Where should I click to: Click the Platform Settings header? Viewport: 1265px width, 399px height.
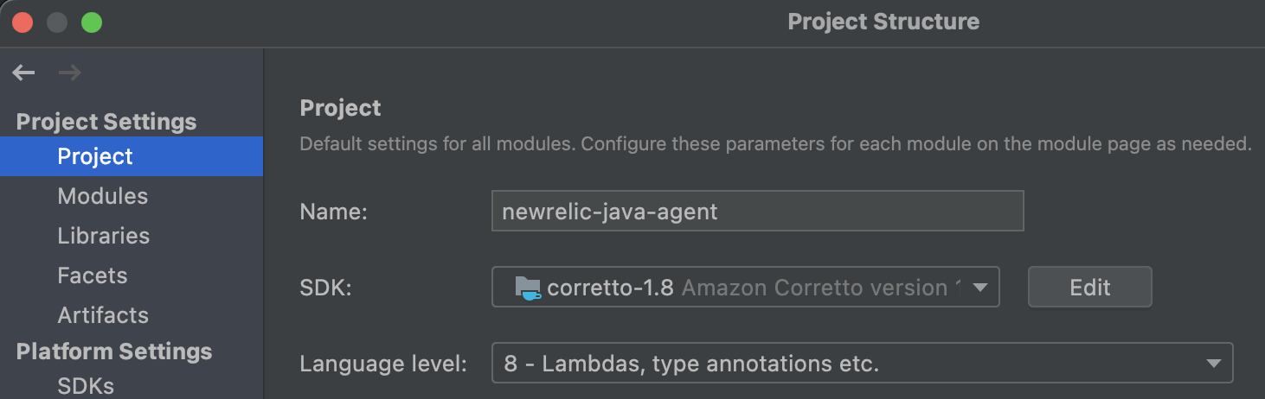pos(114,351)
